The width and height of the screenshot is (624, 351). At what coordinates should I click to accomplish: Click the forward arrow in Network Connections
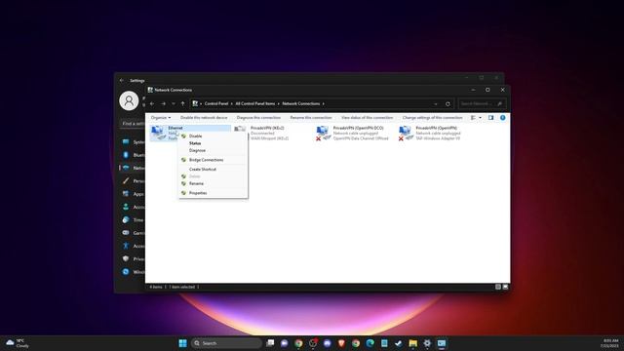click(163, 104)
